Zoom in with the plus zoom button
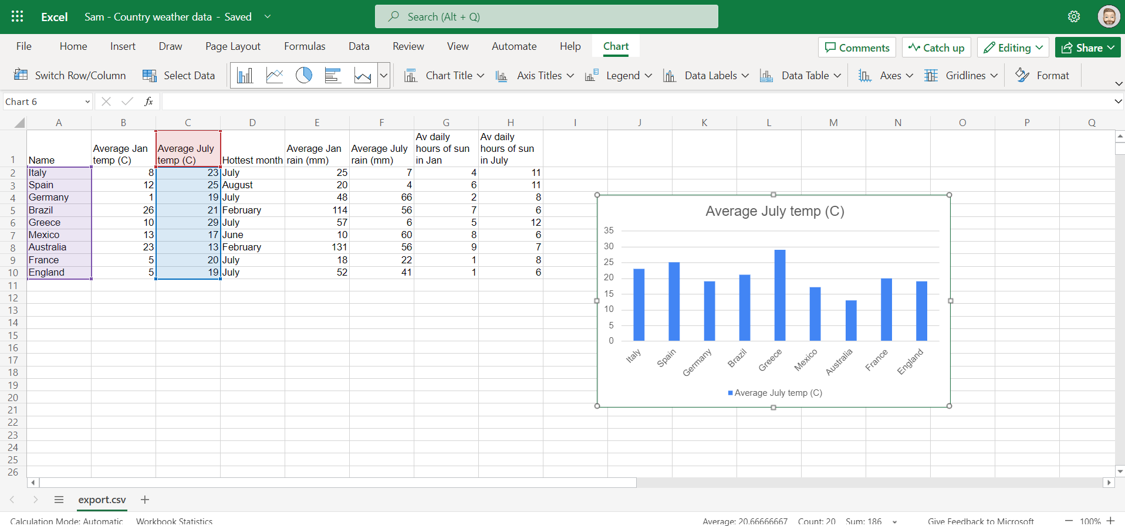This screenshot has height=526, width=1125. (1110, 521)
